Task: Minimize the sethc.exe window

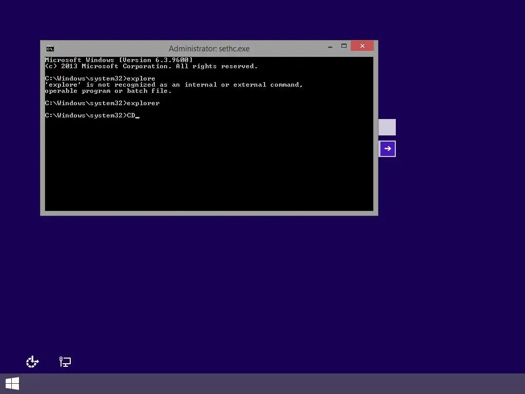Action: coord(330,46)
